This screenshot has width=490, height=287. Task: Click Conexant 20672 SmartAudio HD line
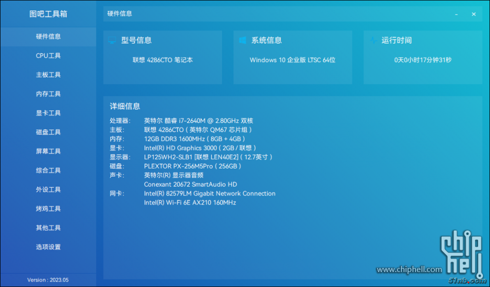coord(190,184)
